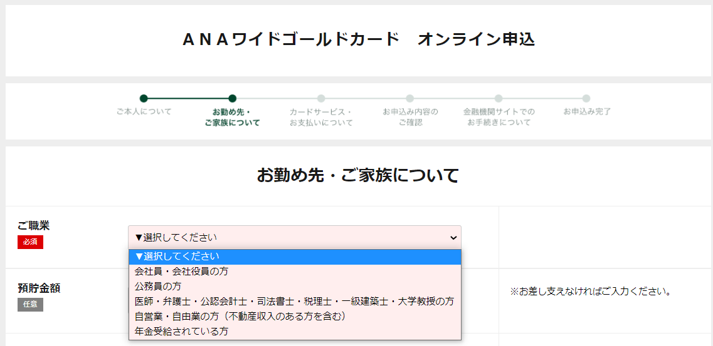Click the first progress dot for ご本人について
Image resolution: width=713 pixels, height=346 pixels.
144,98
